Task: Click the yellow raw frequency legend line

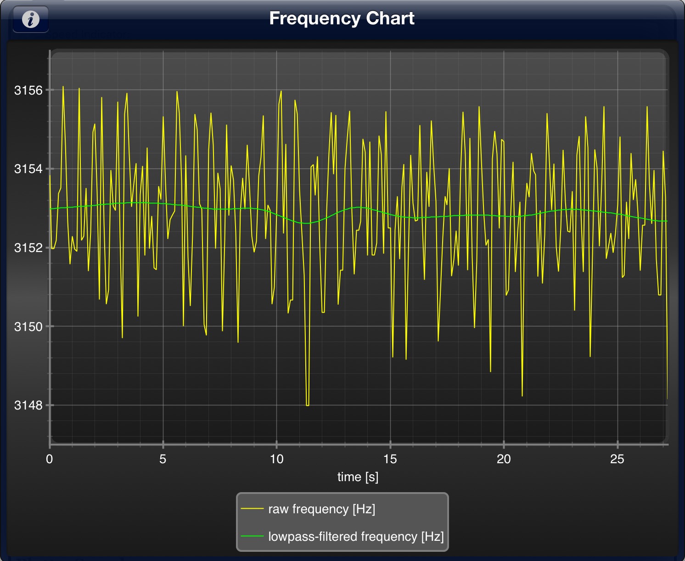Action: click(x=252, y=509)
